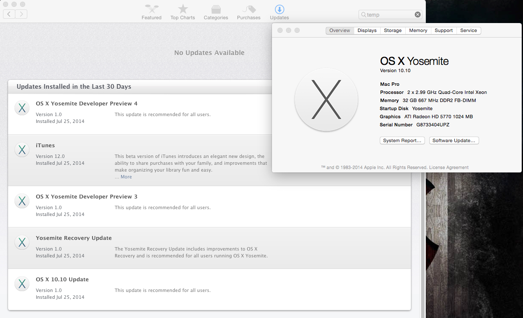Image resolution: width=523 pixels, height=318 pixels.
Task: Open the Categories icon in toolbar
Action: (216, 9)
